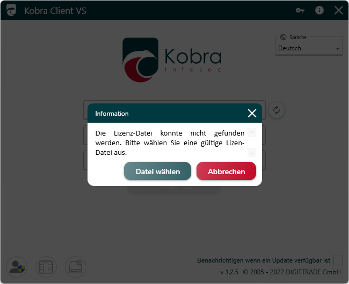Click the smart card chip icon

tap(46, 266)
